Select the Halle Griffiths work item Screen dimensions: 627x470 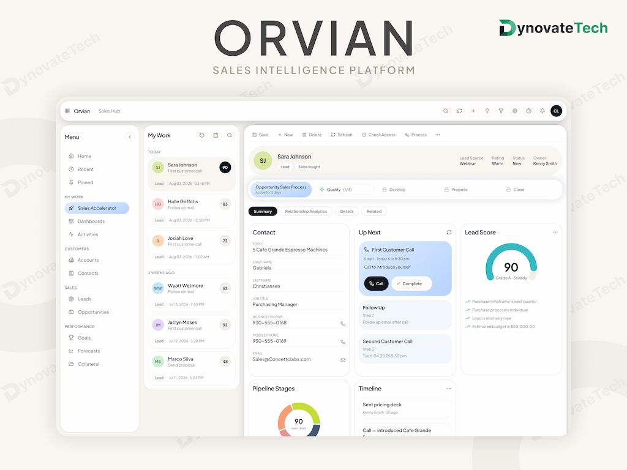tap(192, 211)
